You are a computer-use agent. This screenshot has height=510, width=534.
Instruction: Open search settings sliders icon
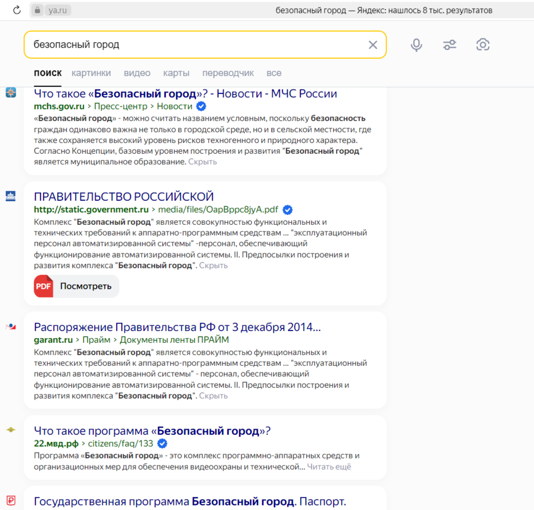450,44
